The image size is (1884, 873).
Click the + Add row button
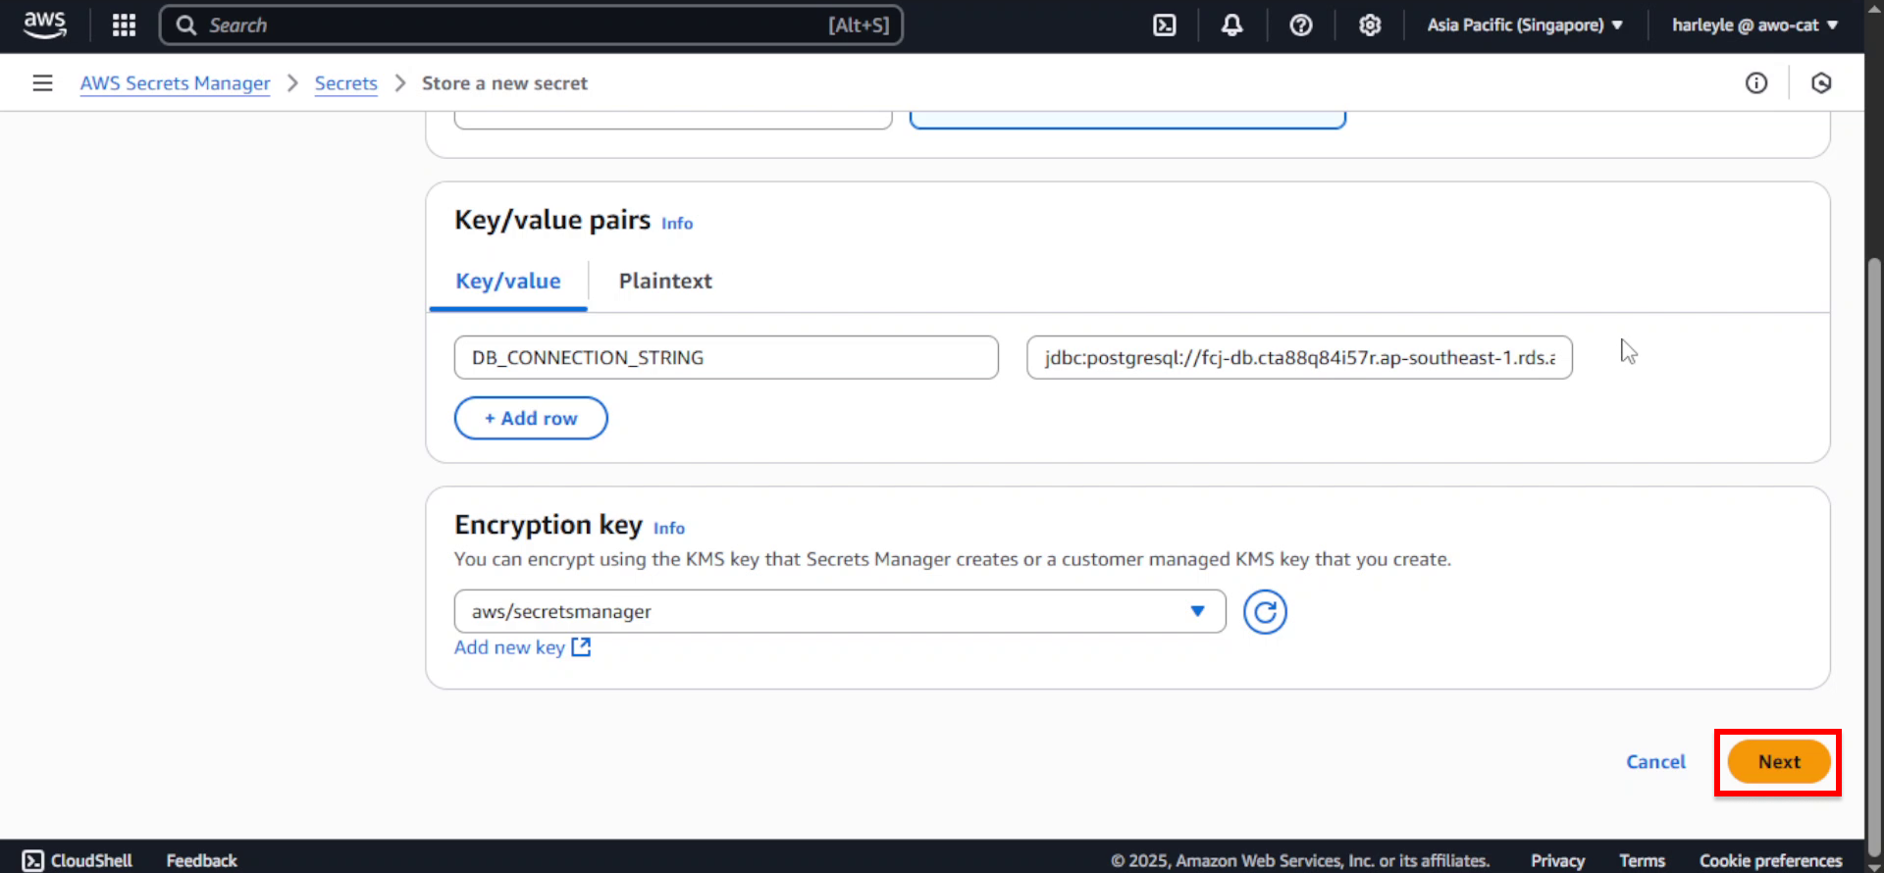[531, 418]
